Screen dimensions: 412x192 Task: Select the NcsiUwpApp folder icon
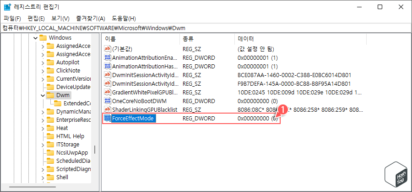click(x=50, y=152)
